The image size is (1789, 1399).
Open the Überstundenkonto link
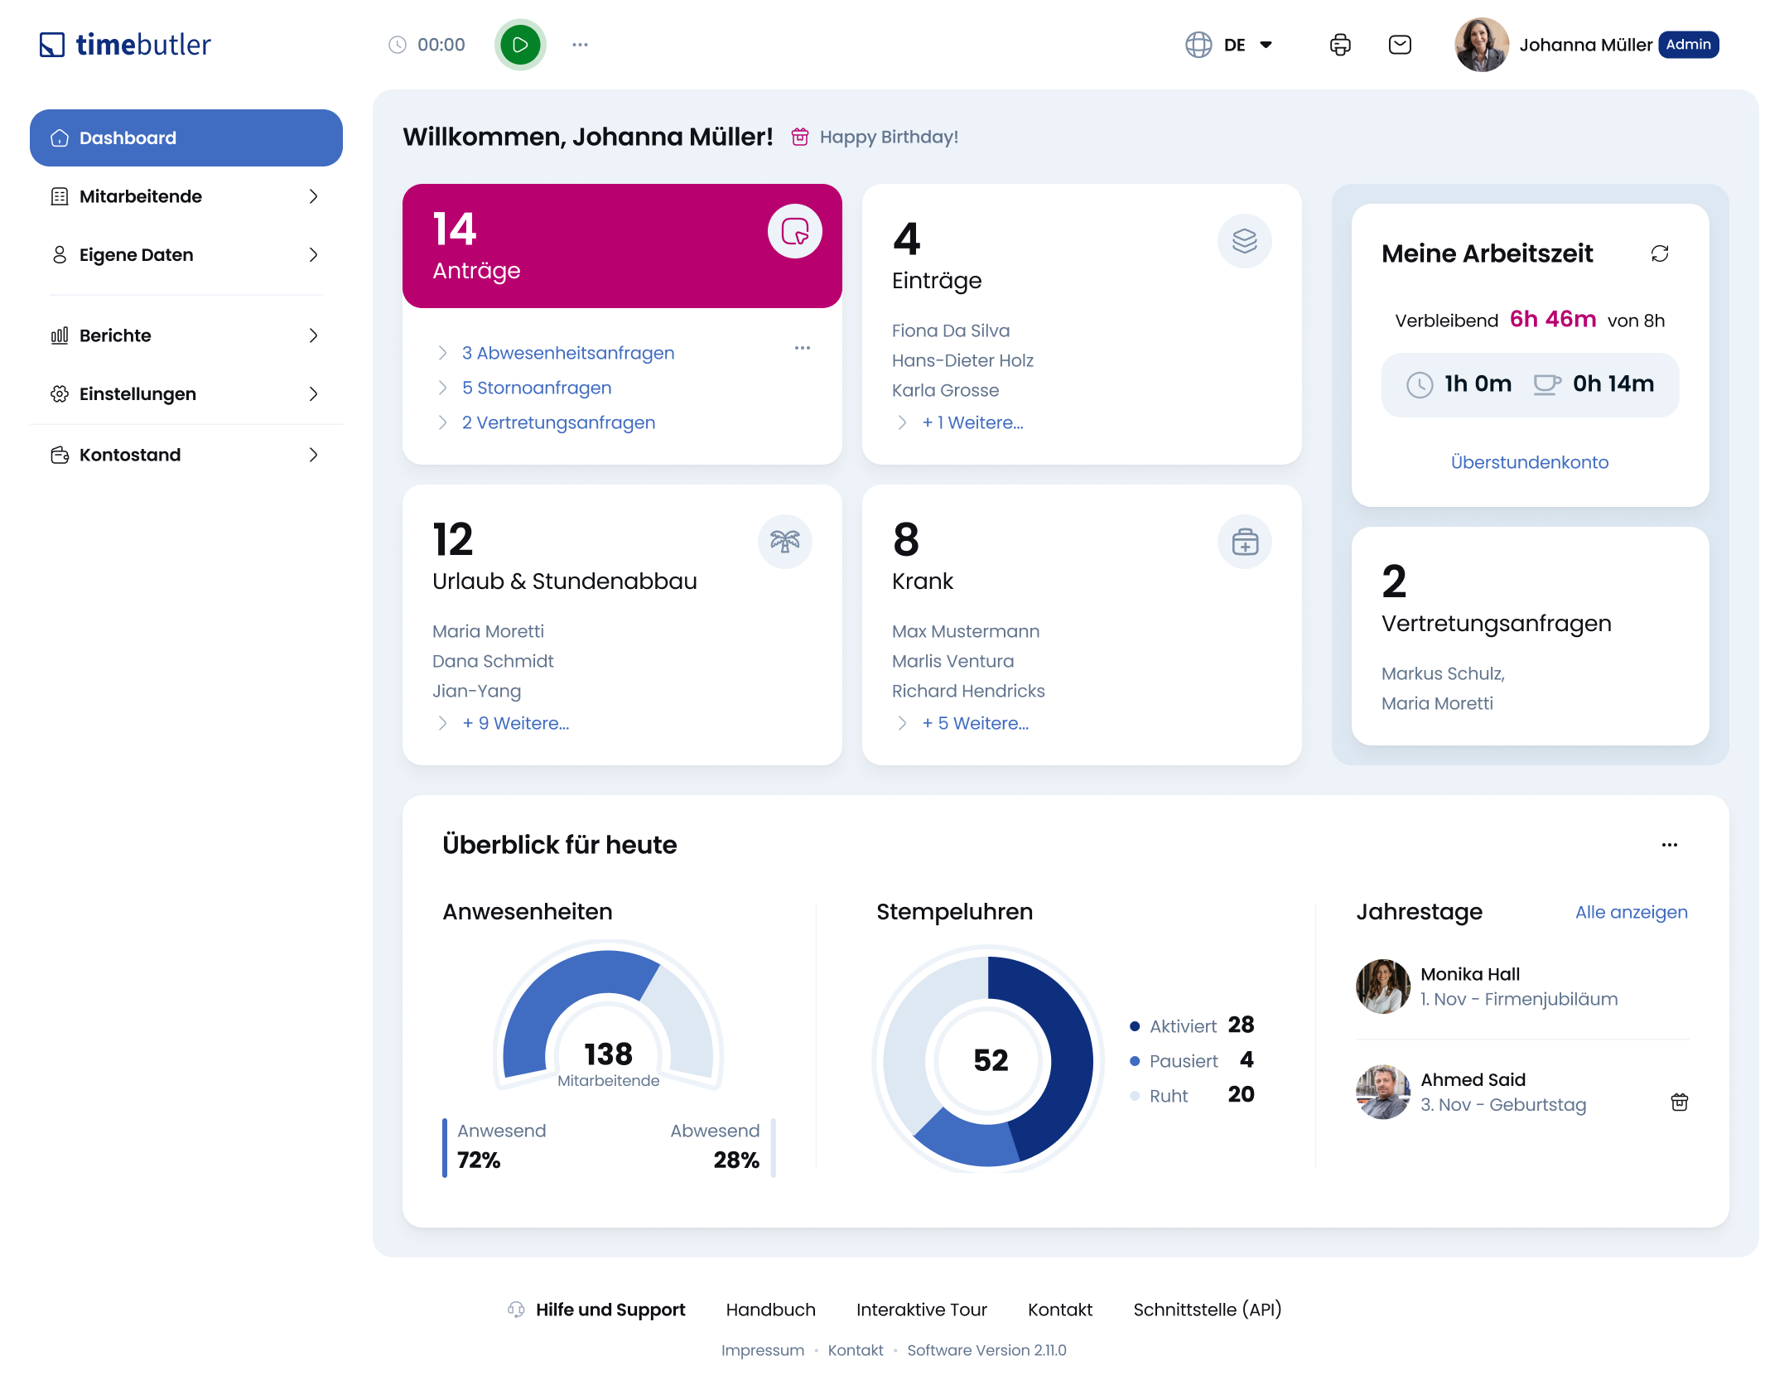[1529, 462]
